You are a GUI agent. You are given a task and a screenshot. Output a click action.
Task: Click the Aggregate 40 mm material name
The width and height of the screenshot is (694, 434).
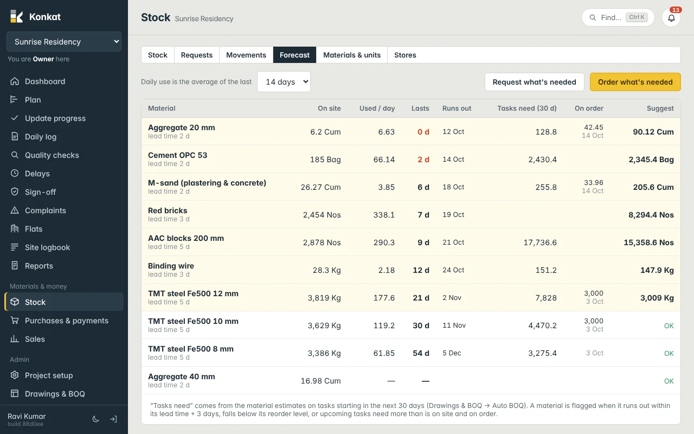pos(182,376)
